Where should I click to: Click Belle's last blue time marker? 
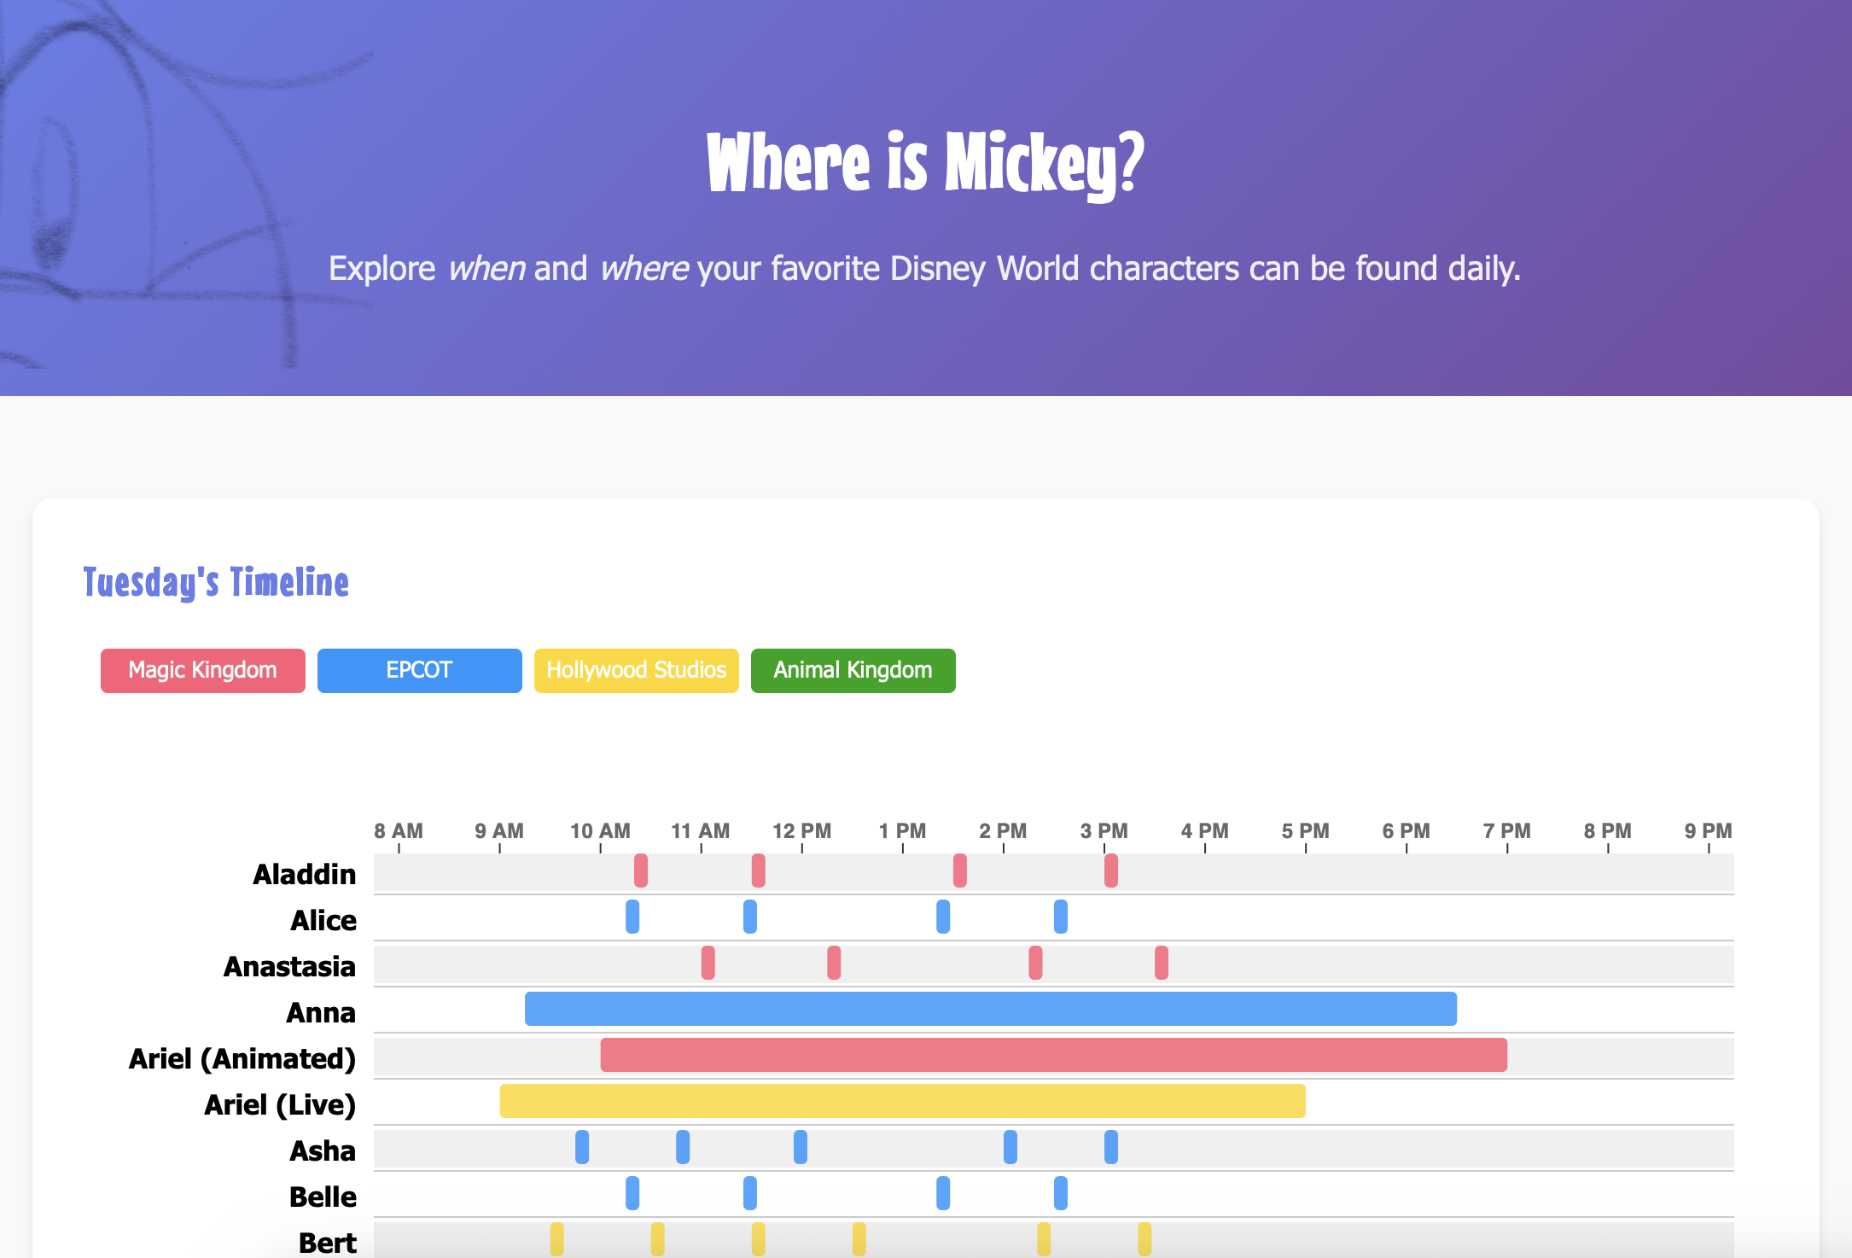pos(1061,1193)
